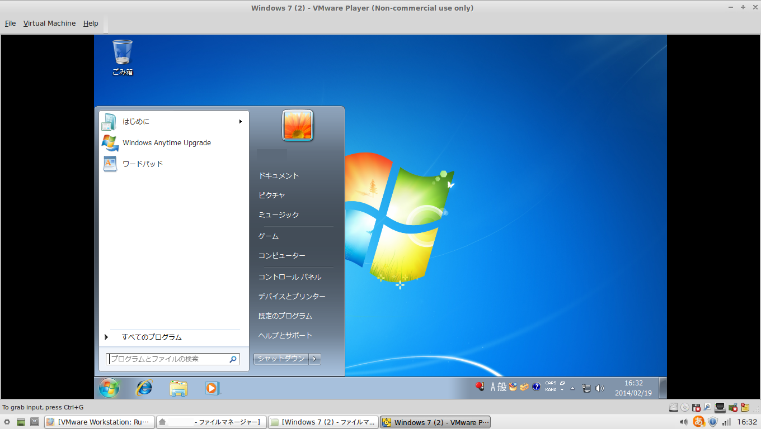This screenshot has width=761, height=429.
Task: Open コントロール パネル
Action: pyautogui.click(x=290, y=277)
